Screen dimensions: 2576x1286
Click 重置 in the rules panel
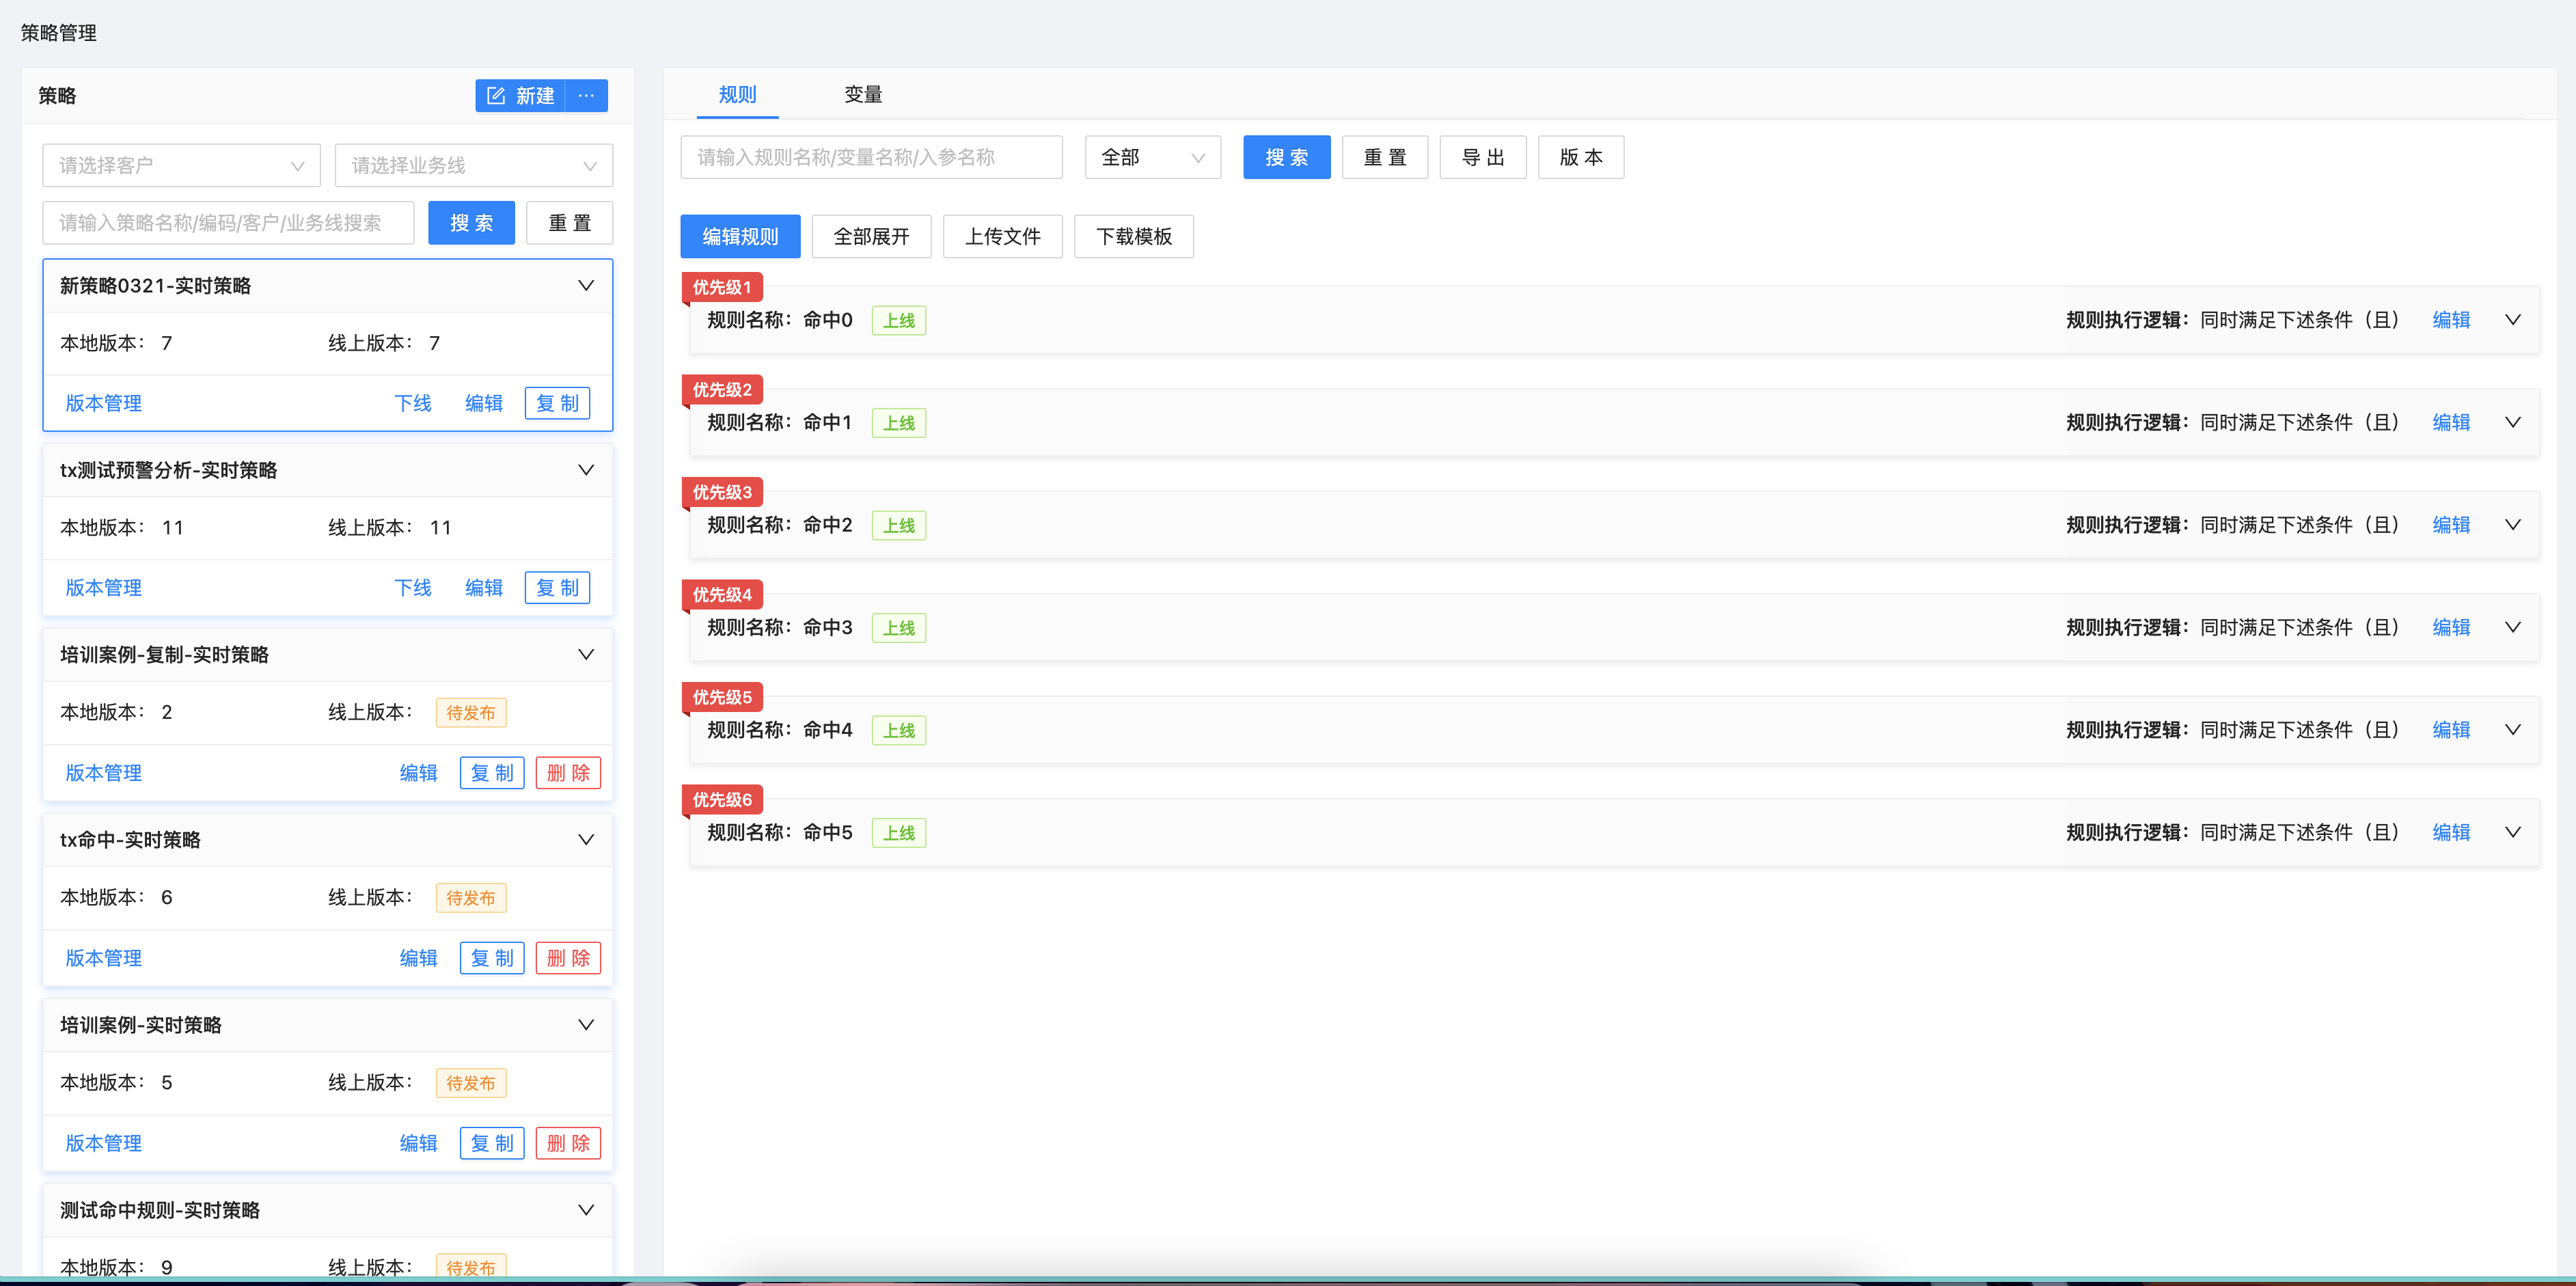click(x=1384, y=157)
